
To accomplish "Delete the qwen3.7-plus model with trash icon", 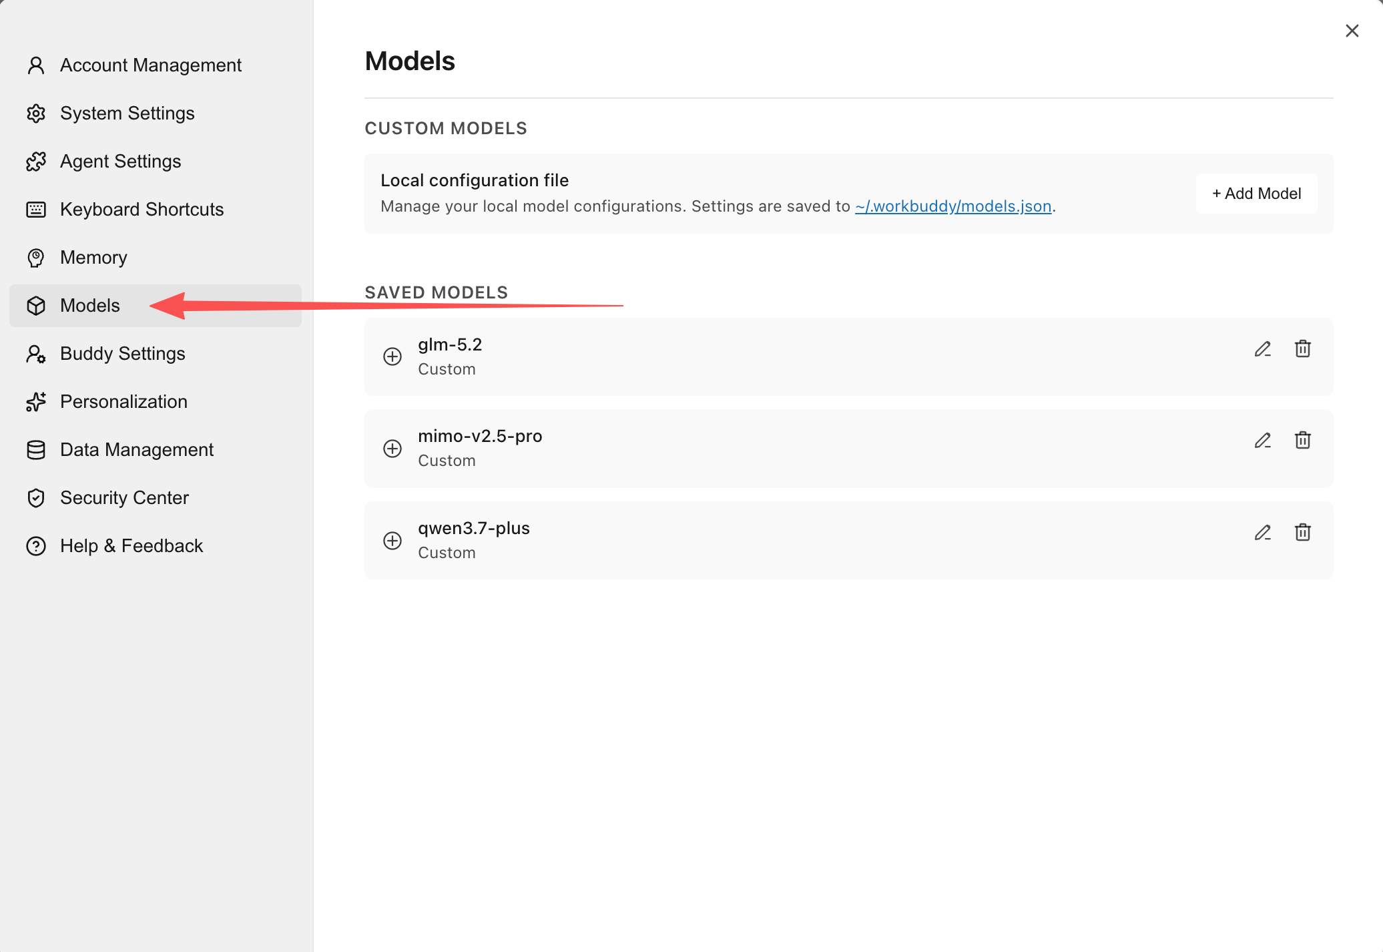I will point(1303,532).
